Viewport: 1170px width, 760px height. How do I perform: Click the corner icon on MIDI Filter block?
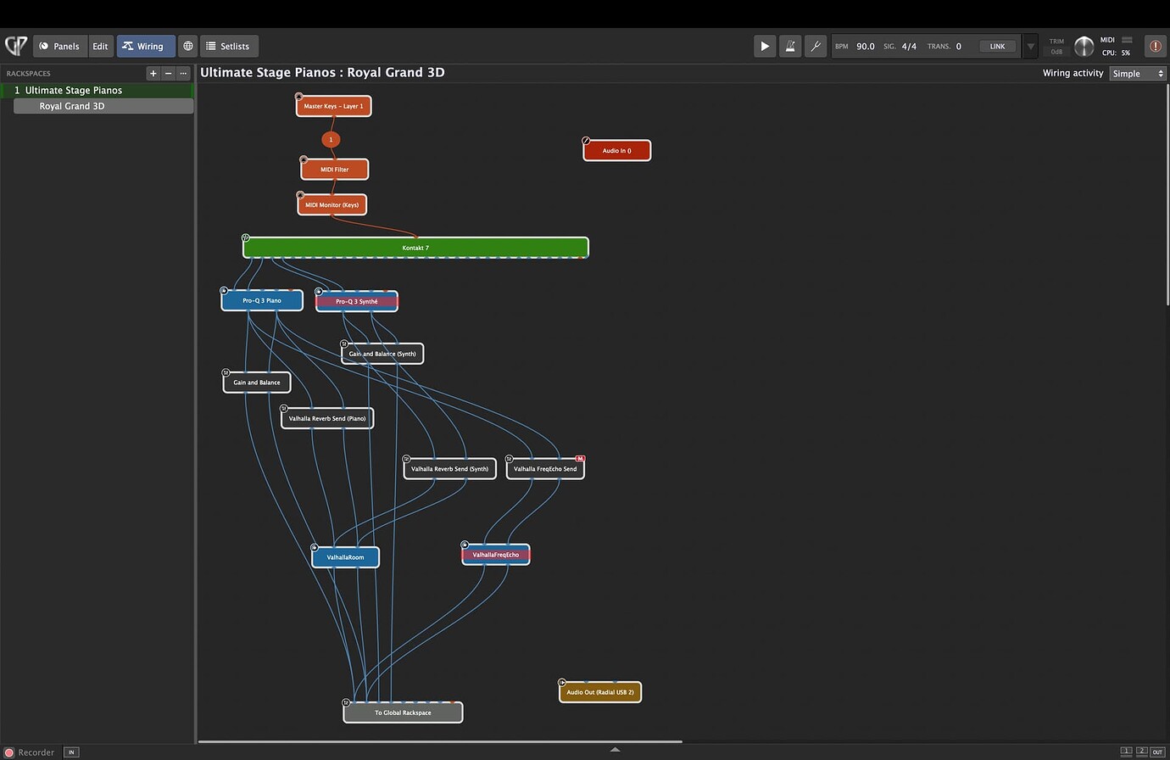[x=304, y=159]
